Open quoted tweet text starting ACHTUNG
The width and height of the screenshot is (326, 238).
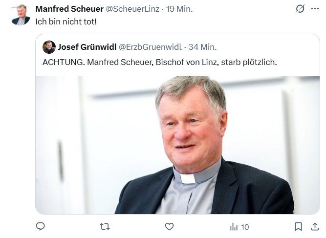pyautogui.click(x=160, y=63)
